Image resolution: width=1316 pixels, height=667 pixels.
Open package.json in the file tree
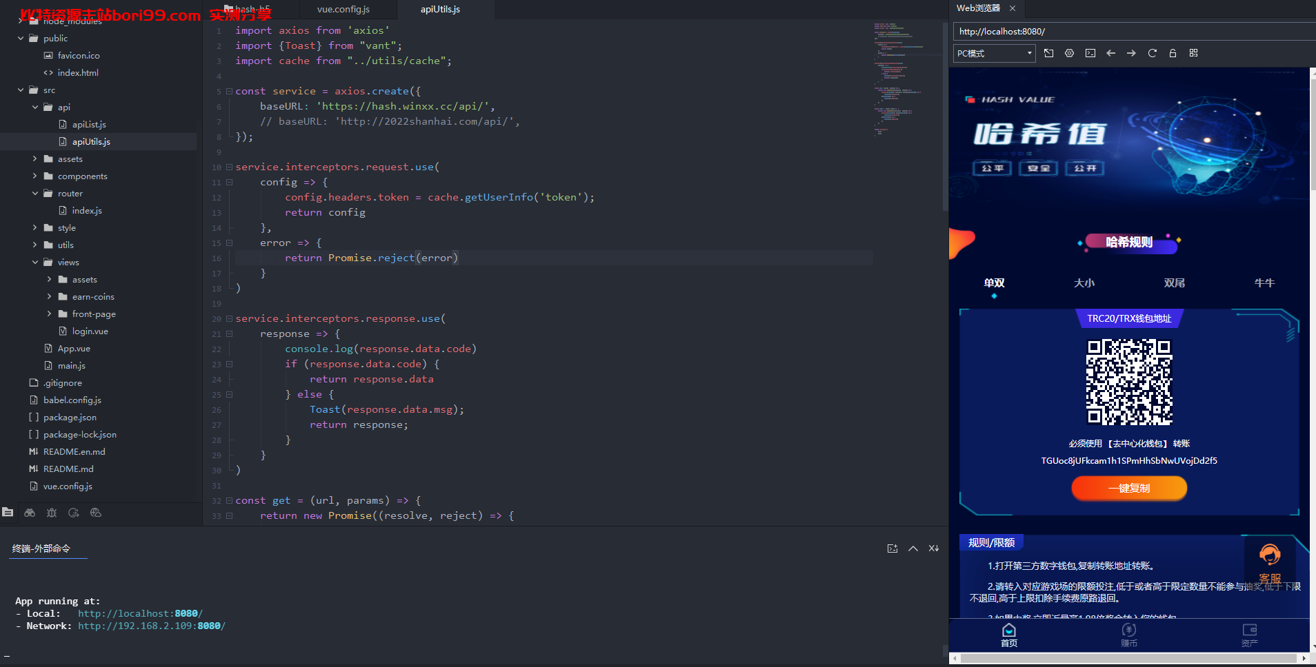(x=70, y=417)
